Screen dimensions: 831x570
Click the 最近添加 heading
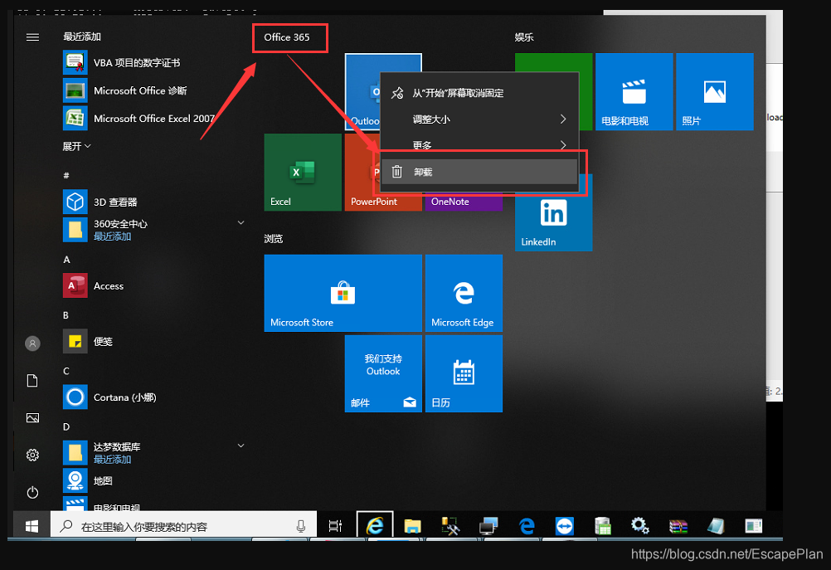point(82,37)
